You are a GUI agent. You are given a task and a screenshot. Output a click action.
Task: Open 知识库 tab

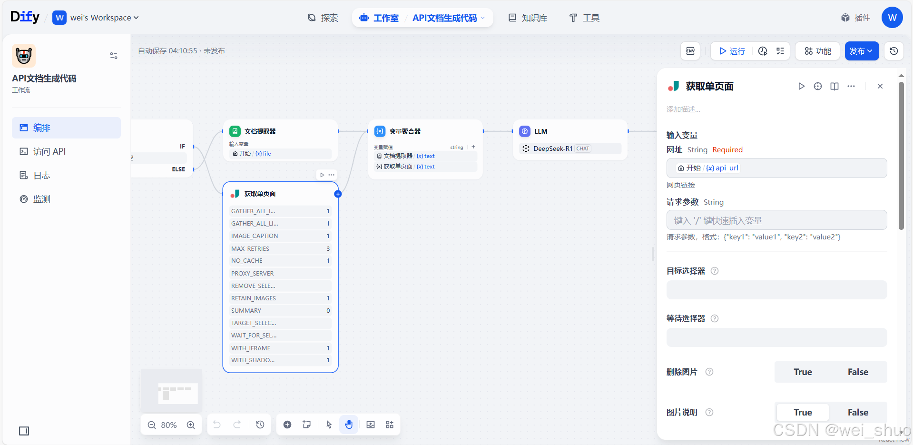click(528, 18)
